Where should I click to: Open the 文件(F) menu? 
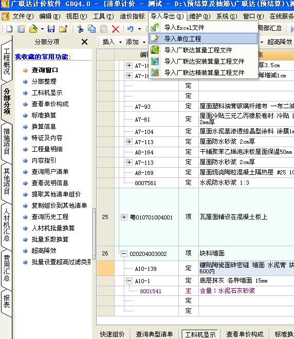coord(23,16)
